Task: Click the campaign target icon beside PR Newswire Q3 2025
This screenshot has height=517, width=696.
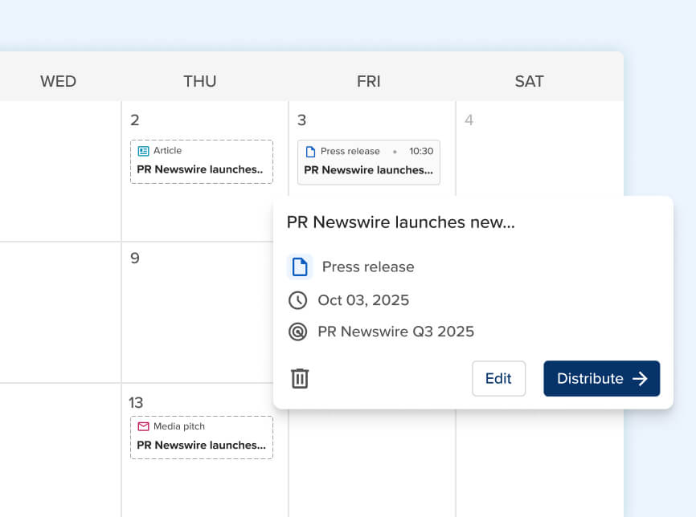Action: tap(298, 332)
